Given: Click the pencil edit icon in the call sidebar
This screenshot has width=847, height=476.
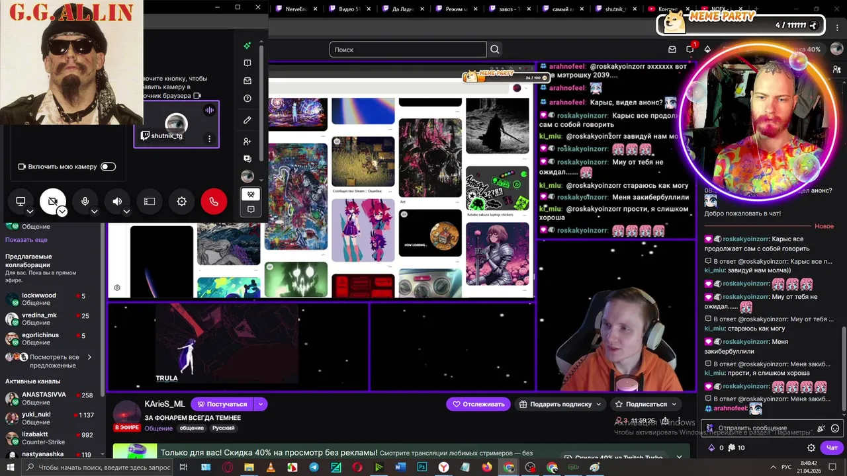Looking at the screenshot, I should pyautogui.click(x=247, y=120).
